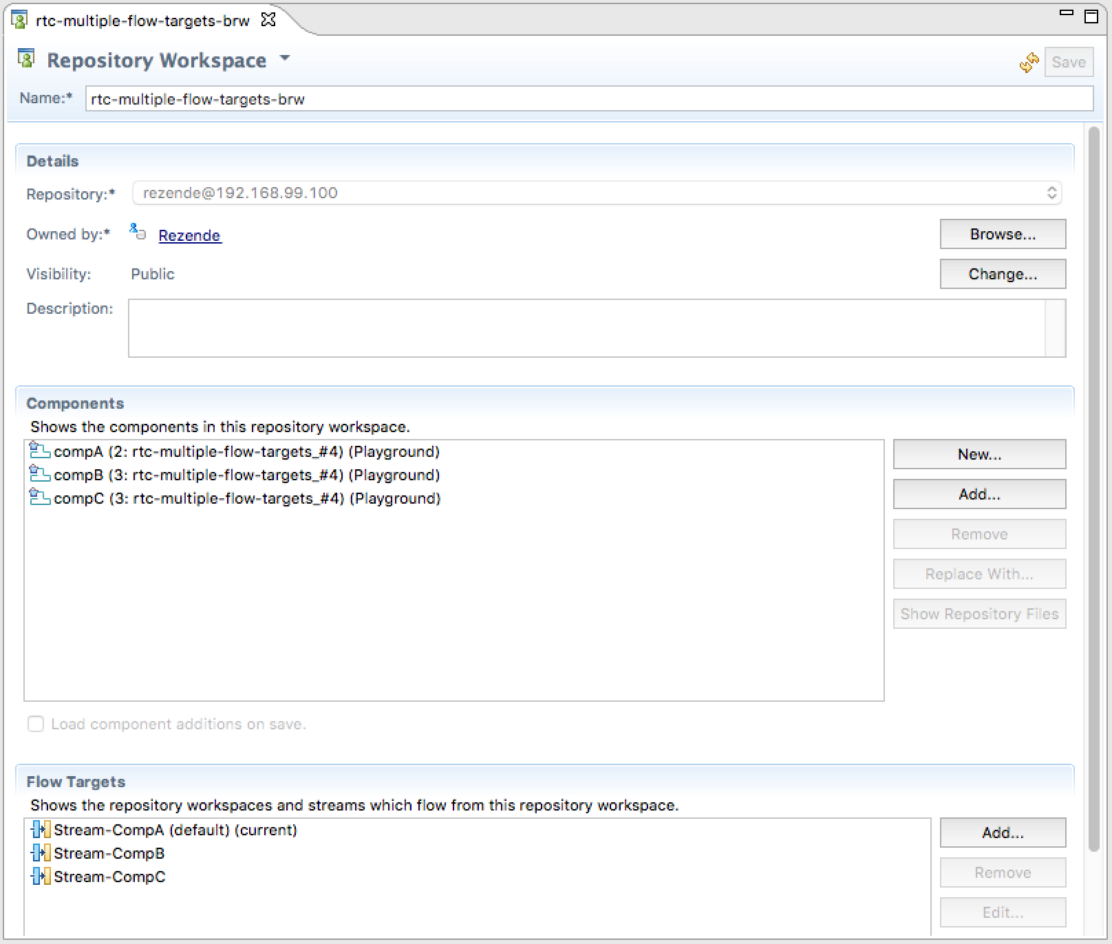Screen dimensions: 1112x944
Task: Click the Repository Workspace header icon
Action: (26, 59)
